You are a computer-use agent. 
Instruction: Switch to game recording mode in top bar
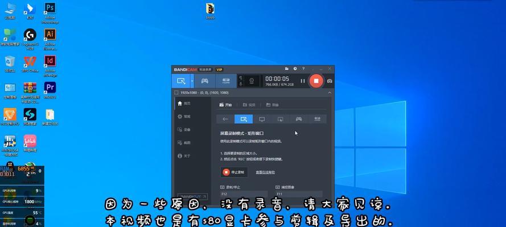(x=204, y=81)
